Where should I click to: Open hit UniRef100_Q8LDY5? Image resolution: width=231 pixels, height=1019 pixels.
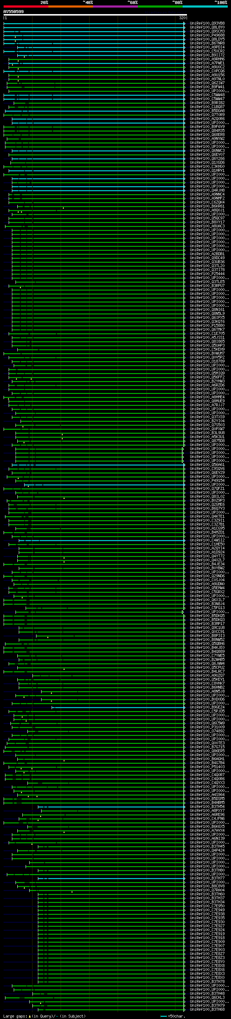pos(207,39)
